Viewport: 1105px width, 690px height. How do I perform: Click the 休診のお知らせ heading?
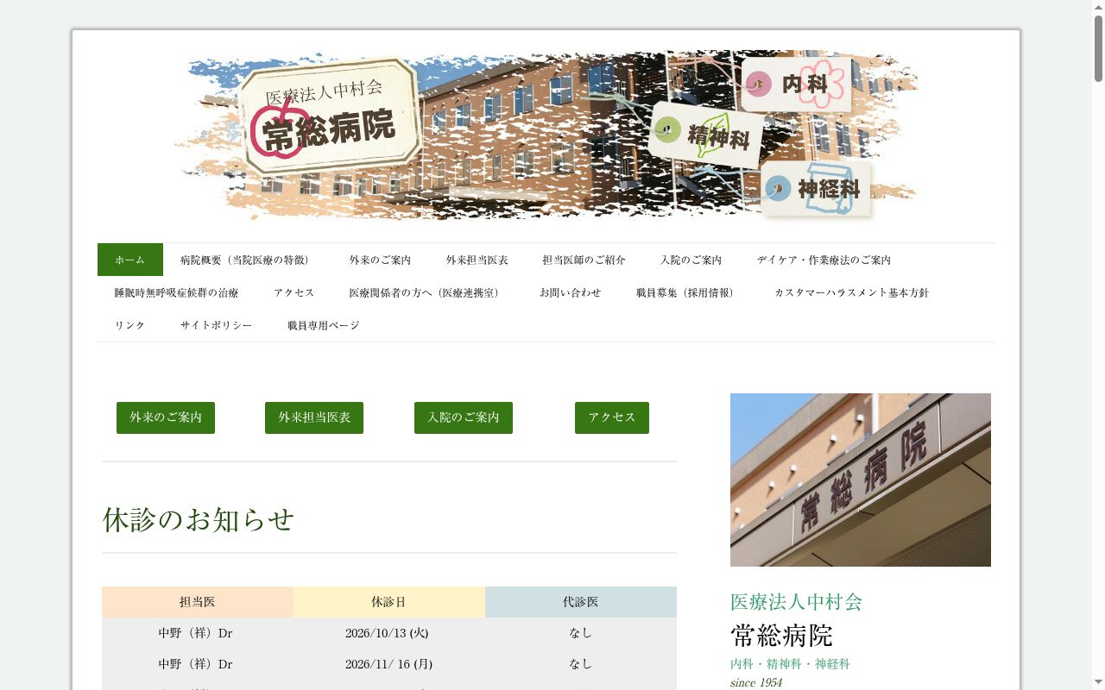[x=199, y=519]
